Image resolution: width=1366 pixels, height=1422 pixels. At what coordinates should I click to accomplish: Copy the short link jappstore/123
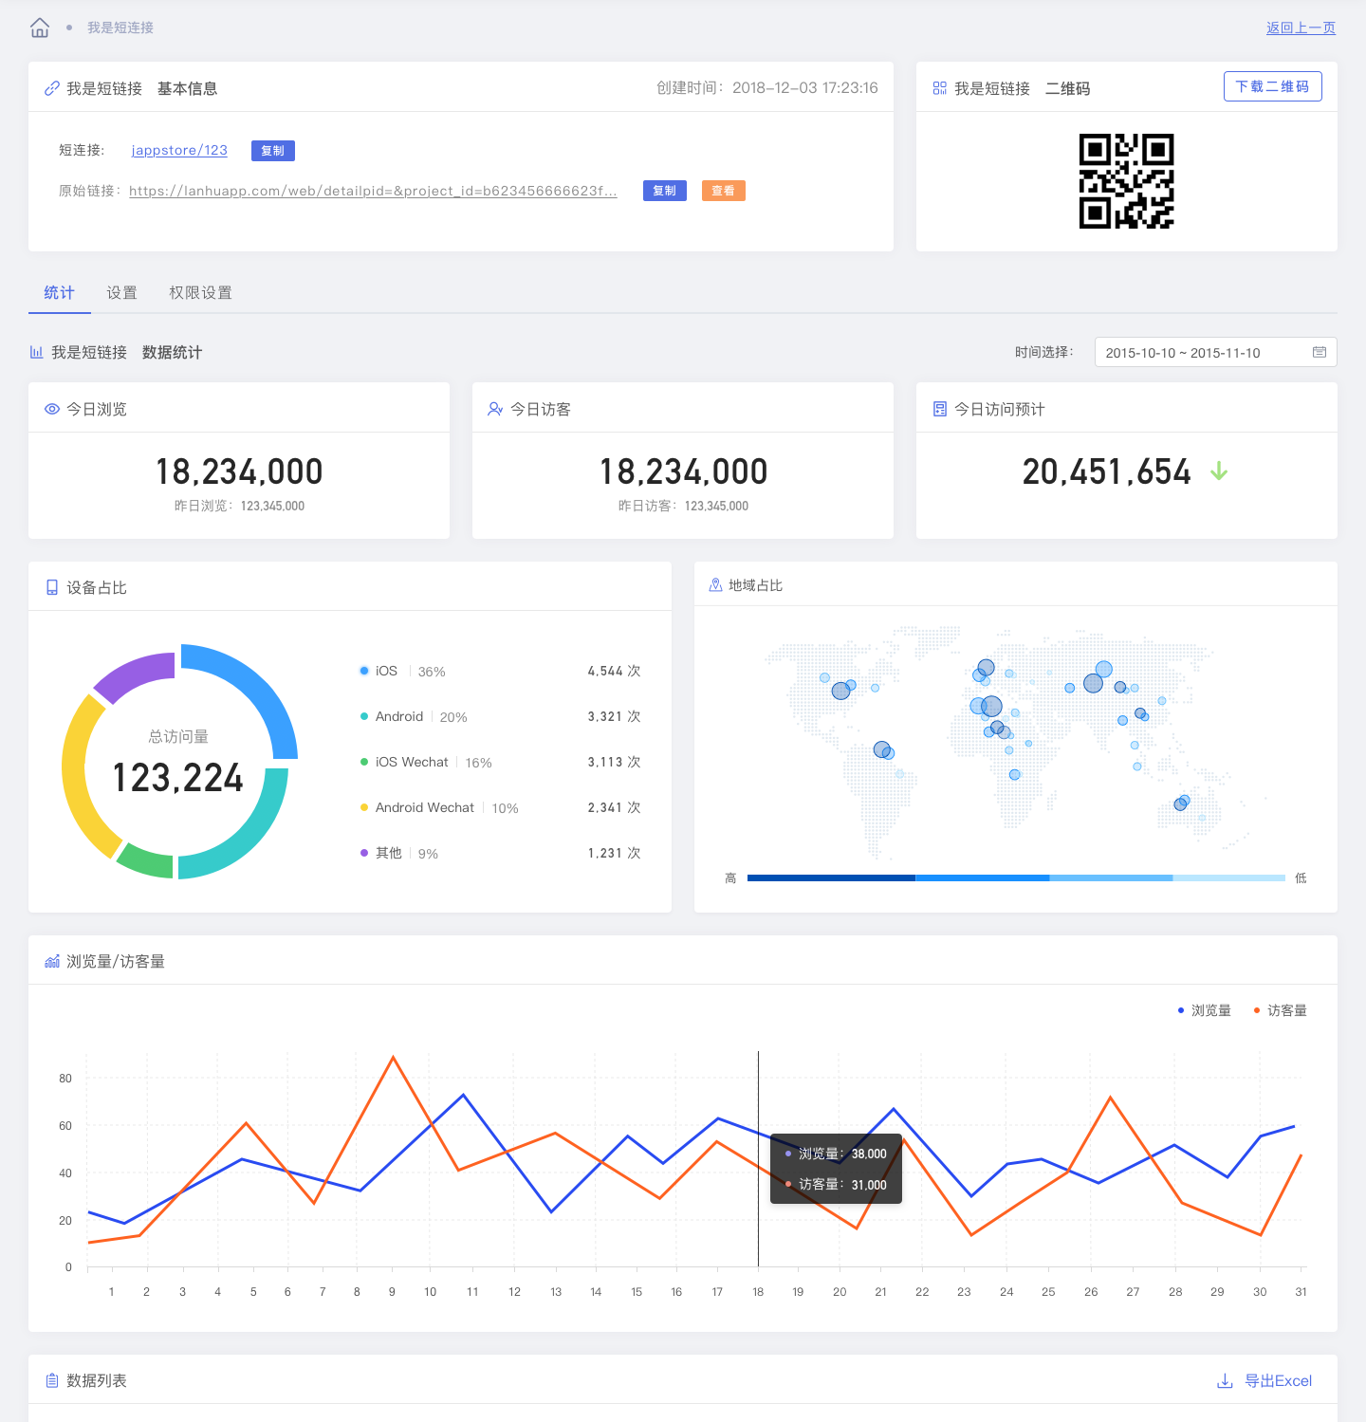(x=273, y=151)
